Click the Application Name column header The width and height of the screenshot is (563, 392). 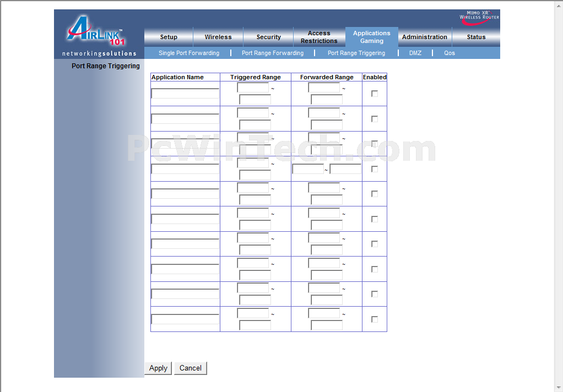(177, 77)
